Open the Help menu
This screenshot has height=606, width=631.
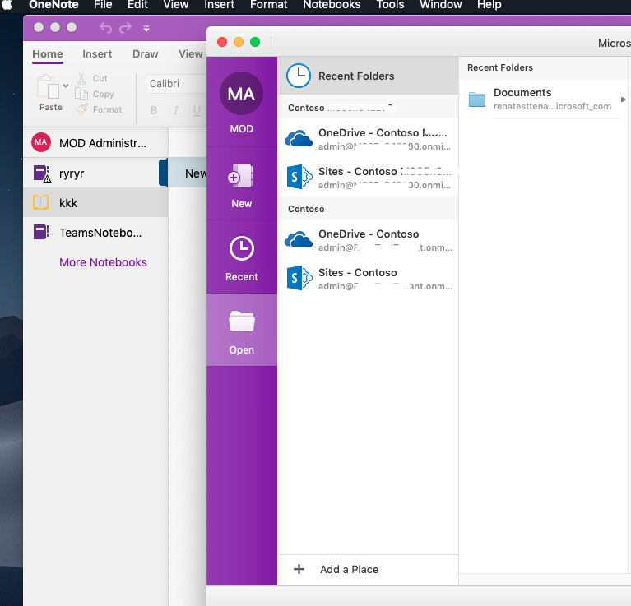click(489, 5)
